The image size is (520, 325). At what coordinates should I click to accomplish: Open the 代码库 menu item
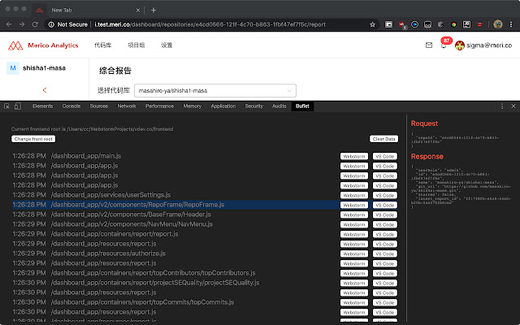click(103, 45)
